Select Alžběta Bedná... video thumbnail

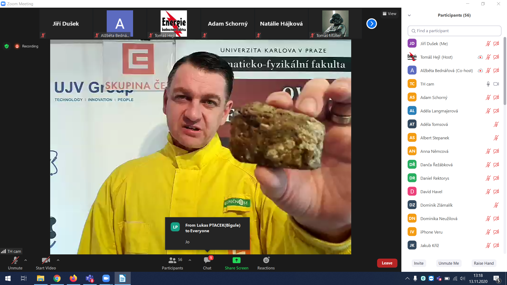(120, 24)
